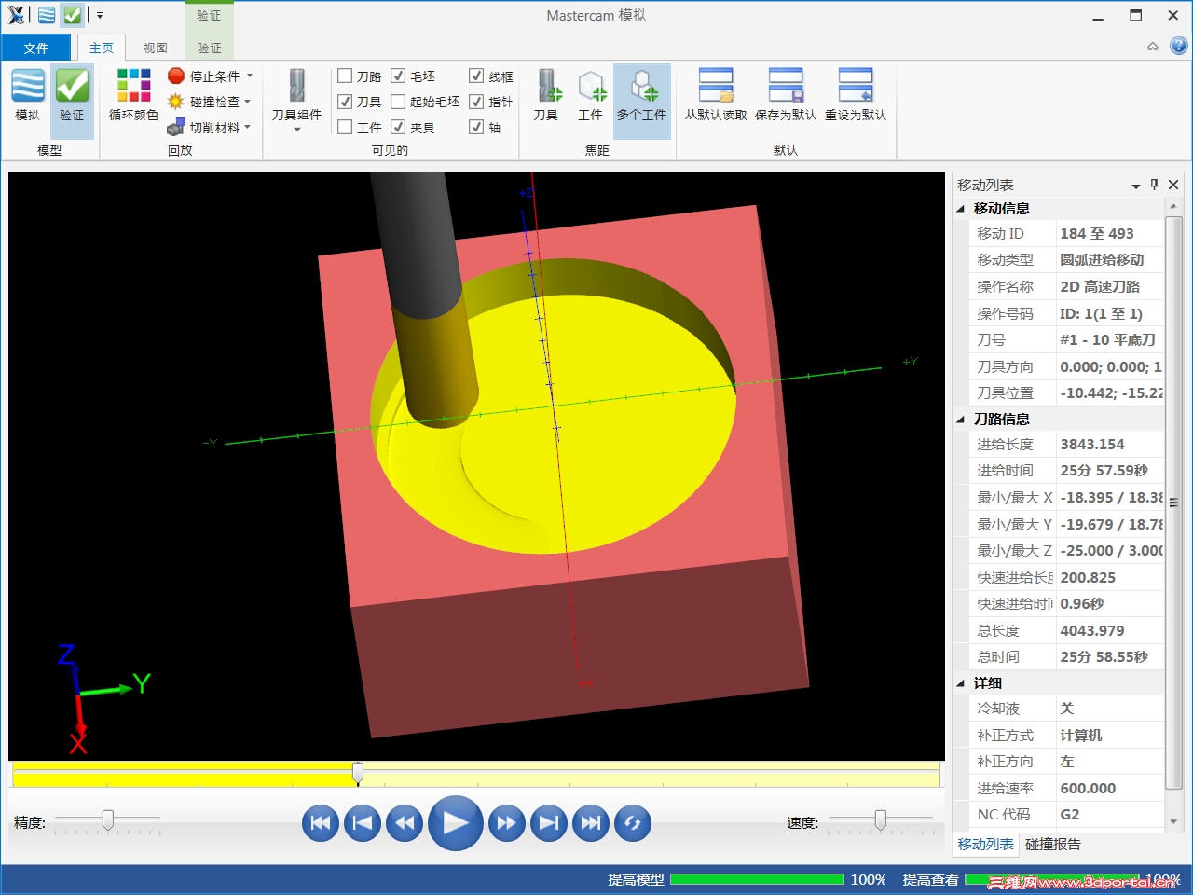
Task: Toggle the 轴 axes checkbox
Action: click(x=476, y=127)
